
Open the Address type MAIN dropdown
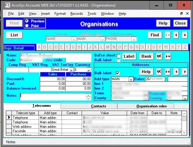pos(102,39)
